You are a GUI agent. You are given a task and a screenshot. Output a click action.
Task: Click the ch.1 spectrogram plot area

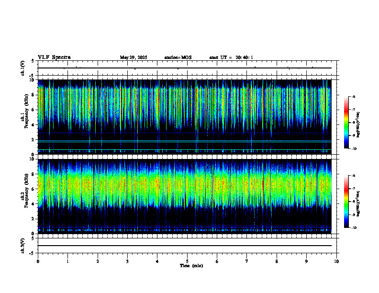tap(184, 117)
